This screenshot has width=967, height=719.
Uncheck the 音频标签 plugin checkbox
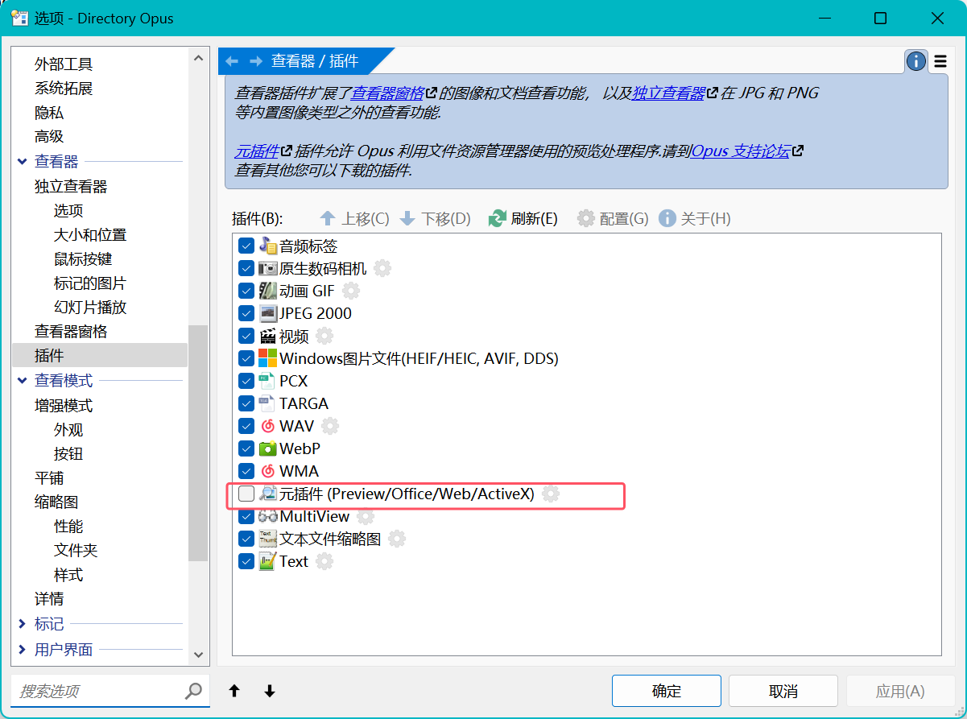(246, 246)
